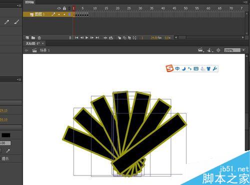
Task: Step back one frame
Action: (82, 38)
